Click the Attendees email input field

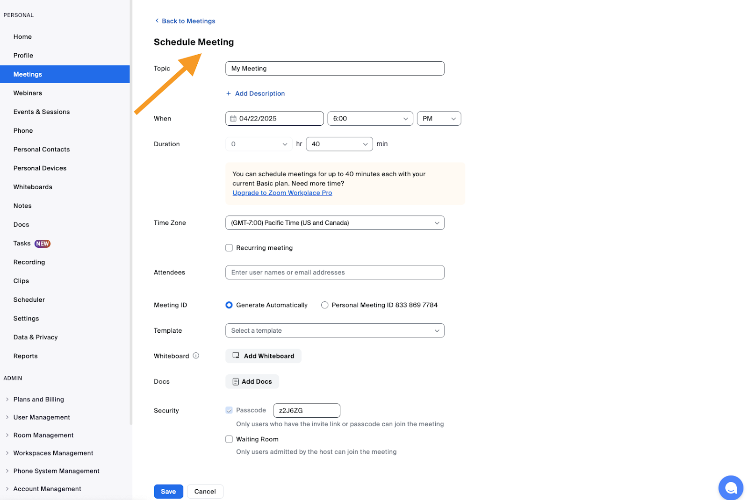coord(335,272)
